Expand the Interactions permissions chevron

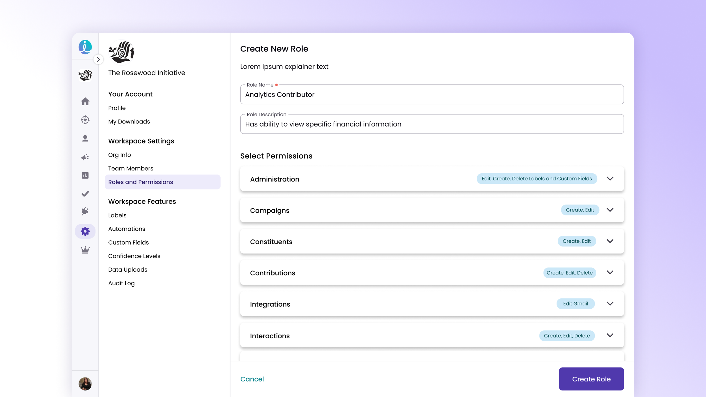click(610, 335)
